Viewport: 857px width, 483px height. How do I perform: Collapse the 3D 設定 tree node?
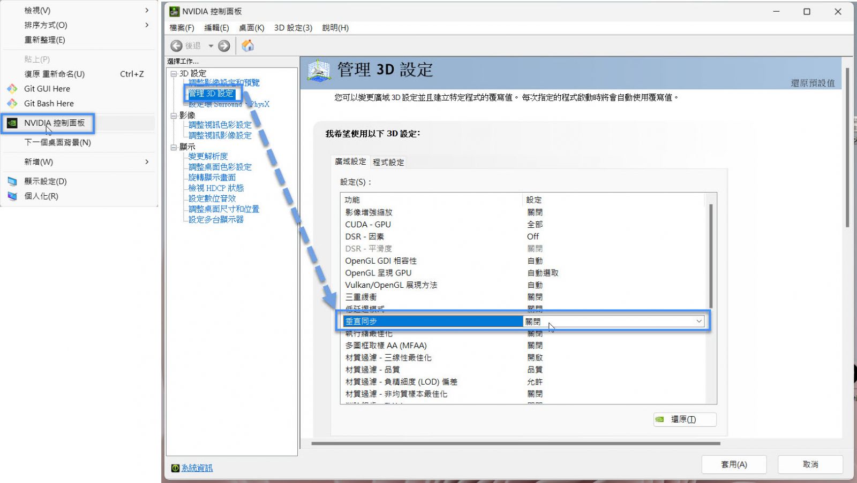click(x=174, y=74)
